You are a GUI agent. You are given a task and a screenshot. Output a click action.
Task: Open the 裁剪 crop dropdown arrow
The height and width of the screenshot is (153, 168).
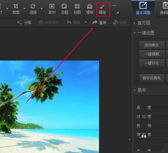click(24, 9)
